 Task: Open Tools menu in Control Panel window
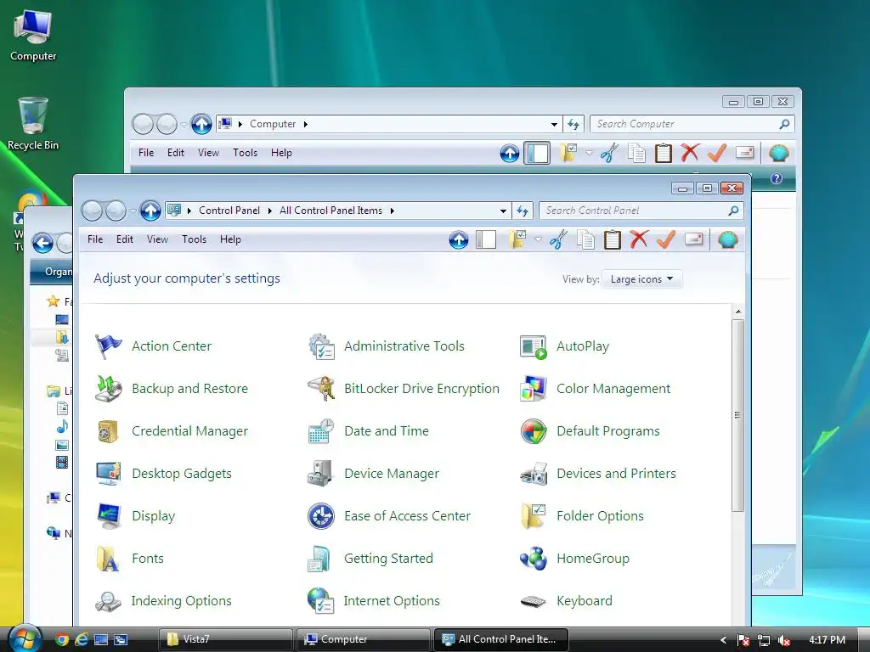195,239
